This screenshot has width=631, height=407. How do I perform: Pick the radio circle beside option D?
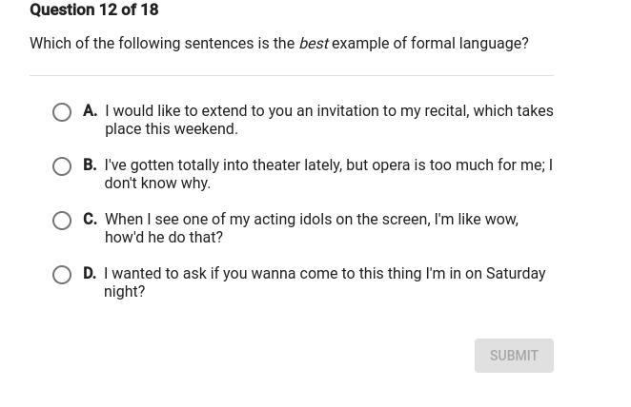pos(62,275)
